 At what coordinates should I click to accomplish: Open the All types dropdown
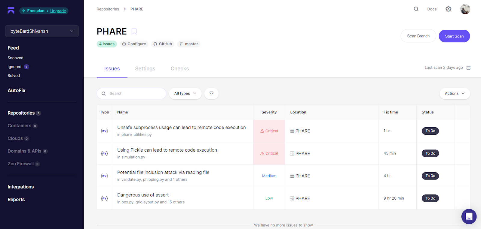click(185, 94)
